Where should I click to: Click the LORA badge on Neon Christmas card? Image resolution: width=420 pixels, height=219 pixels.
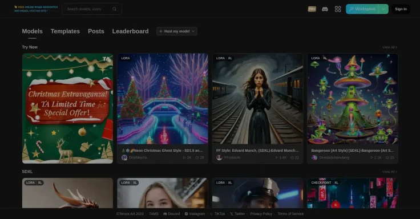tap(126, 58)
